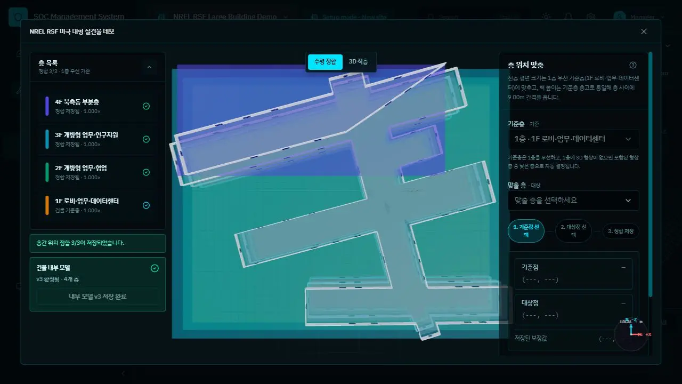Select step 2. 대상점 선택
Screen dimensions: 682x384
(573, 230)
